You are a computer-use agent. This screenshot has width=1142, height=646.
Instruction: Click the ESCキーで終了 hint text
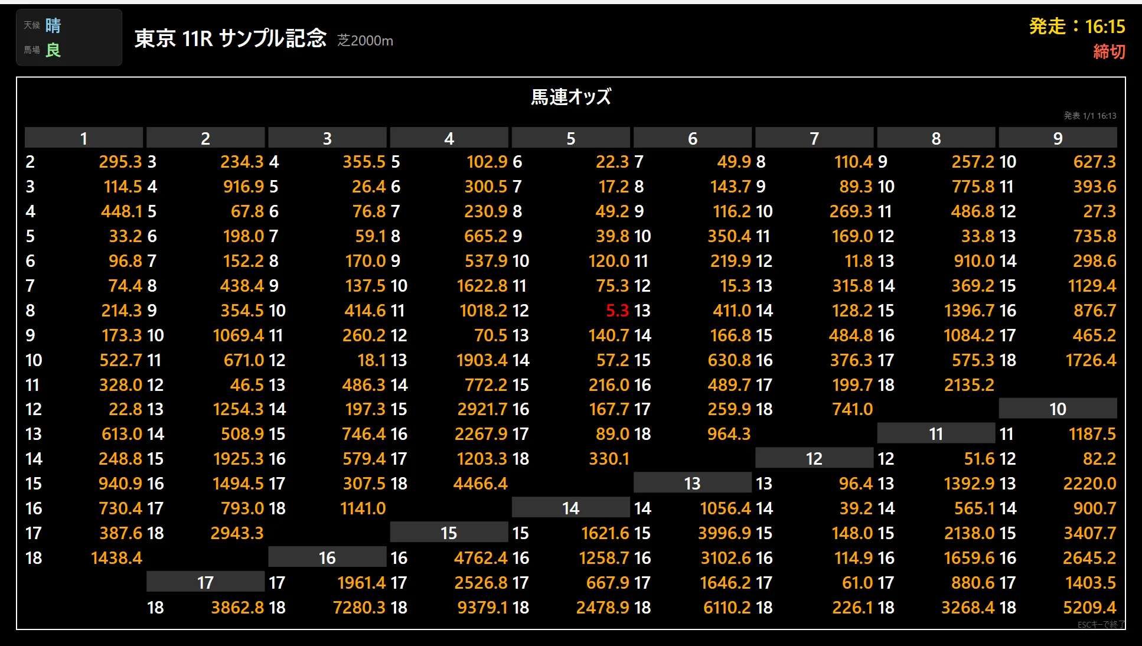coord(1101,624)
